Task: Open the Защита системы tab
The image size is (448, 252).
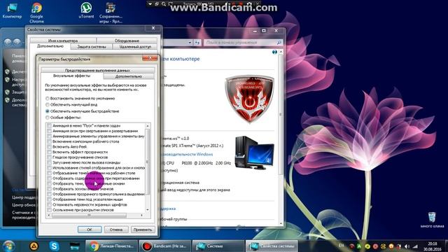Action: [92, 47]
